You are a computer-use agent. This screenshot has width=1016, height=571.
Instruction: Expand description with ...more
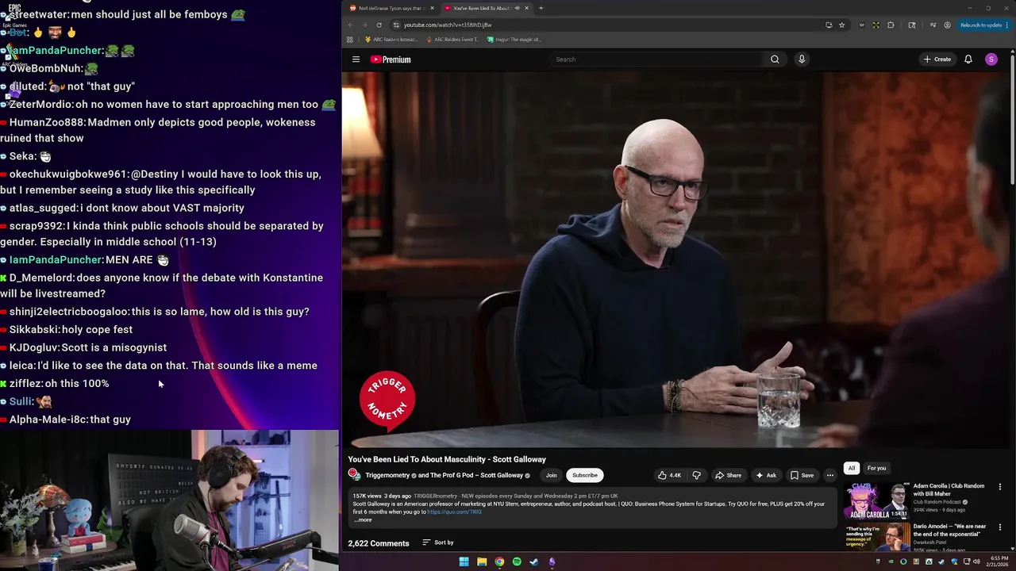[363, 519]
